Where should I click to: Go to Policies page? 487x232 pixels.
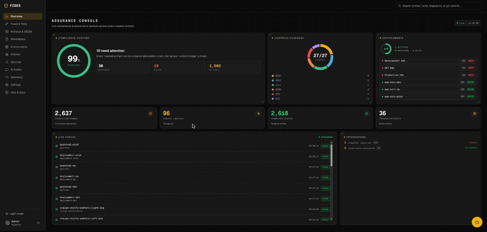pyautogui.click(x=23, y=54)
